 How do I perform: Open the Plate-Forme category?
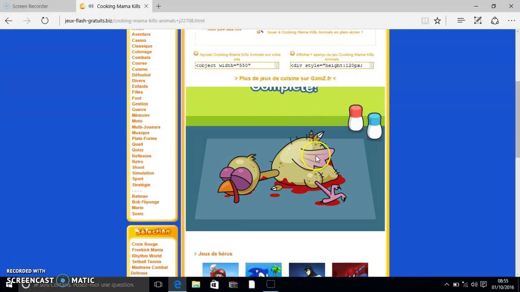point(144,138)
